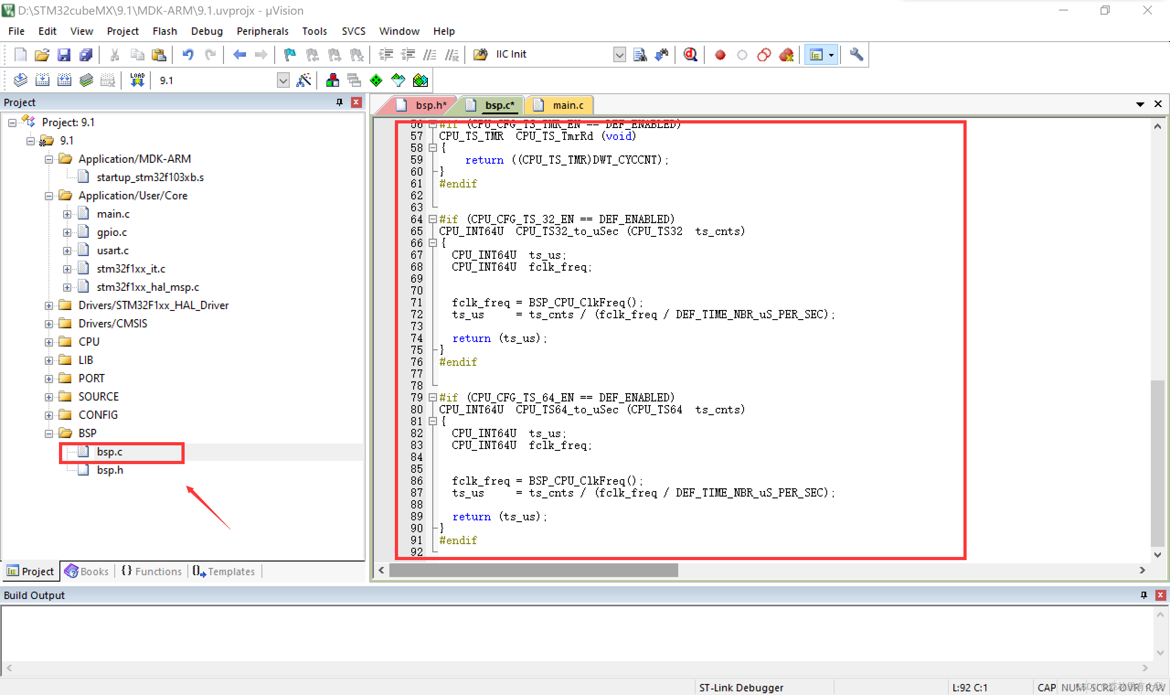The width and height of the screenshot is (1170, 695).
Task: Switch to the Functions panel tab
Action: (x=152, y=572)
